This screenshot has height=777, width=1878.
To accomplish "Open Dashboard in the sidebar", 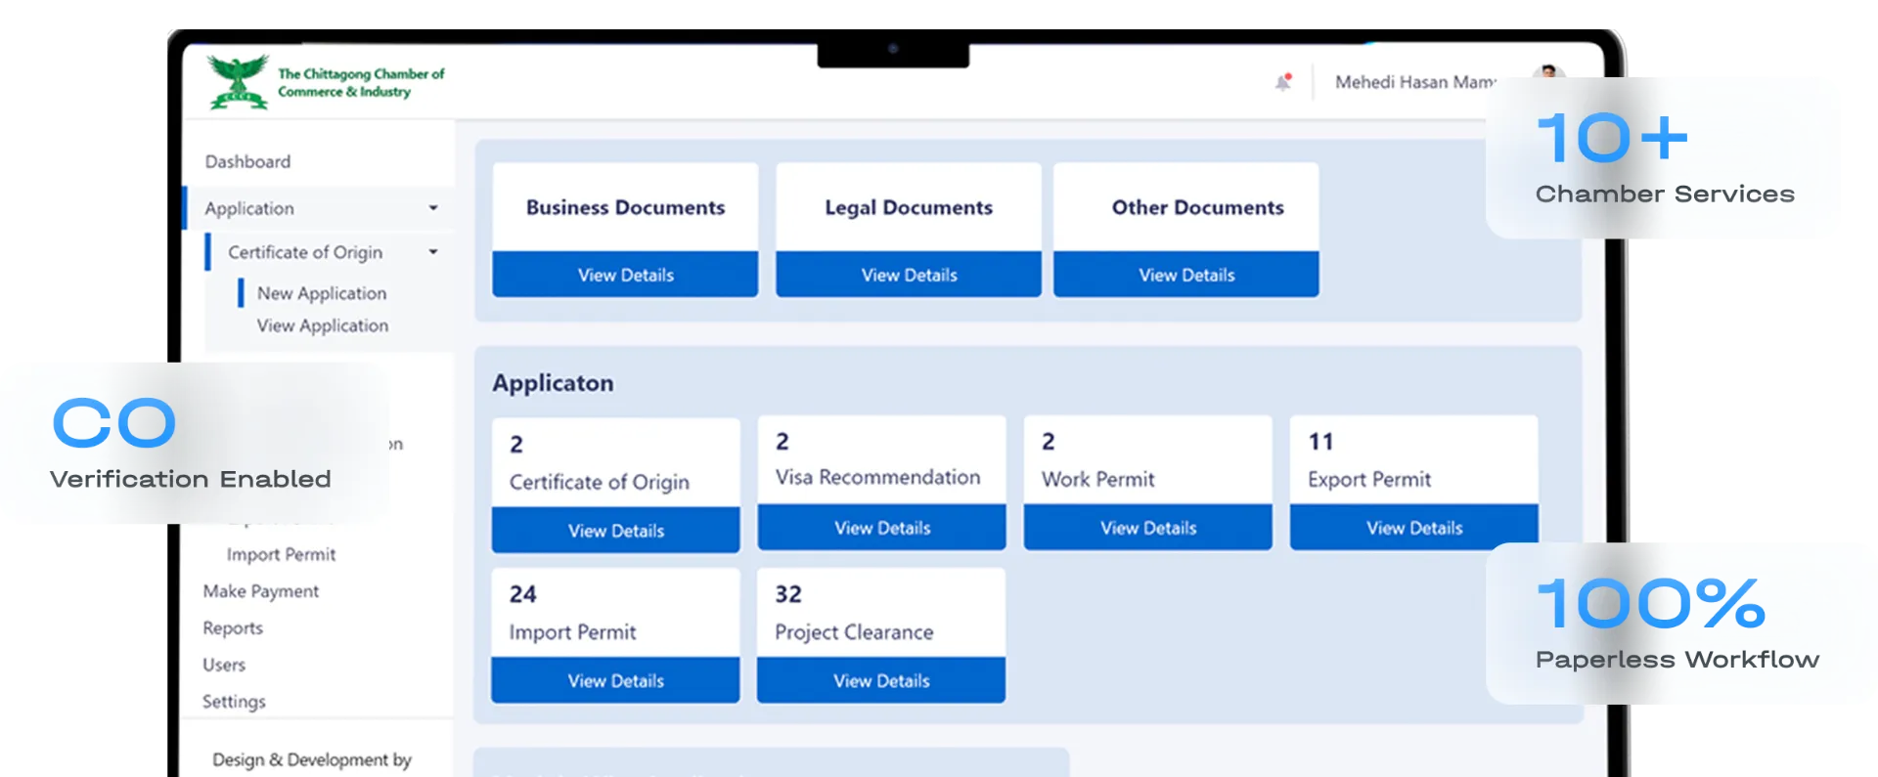I will pos(247,161).
